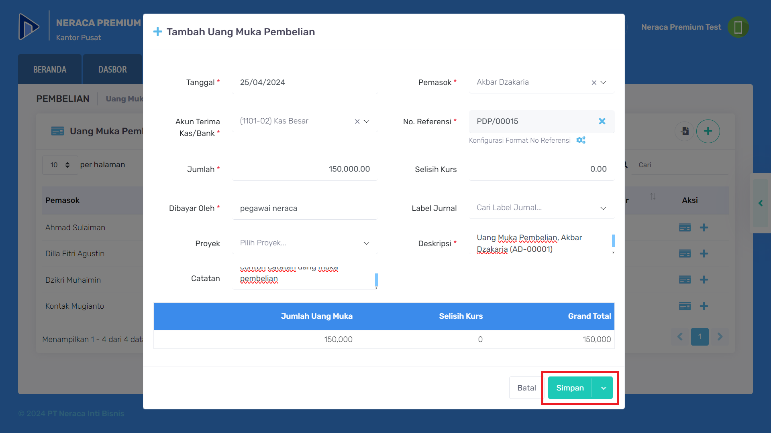Switch to the DASBOR tab

[112, 69]
